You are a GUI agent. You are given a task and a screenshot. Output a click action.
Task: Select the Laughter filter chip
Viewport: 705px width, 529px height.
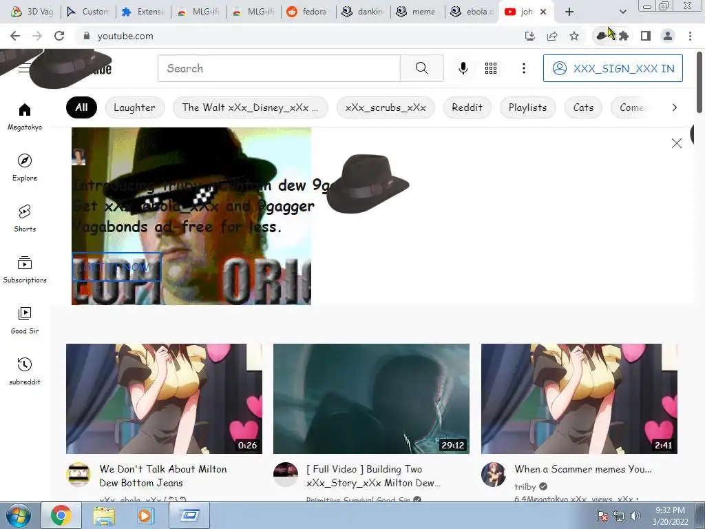(134, 107)
